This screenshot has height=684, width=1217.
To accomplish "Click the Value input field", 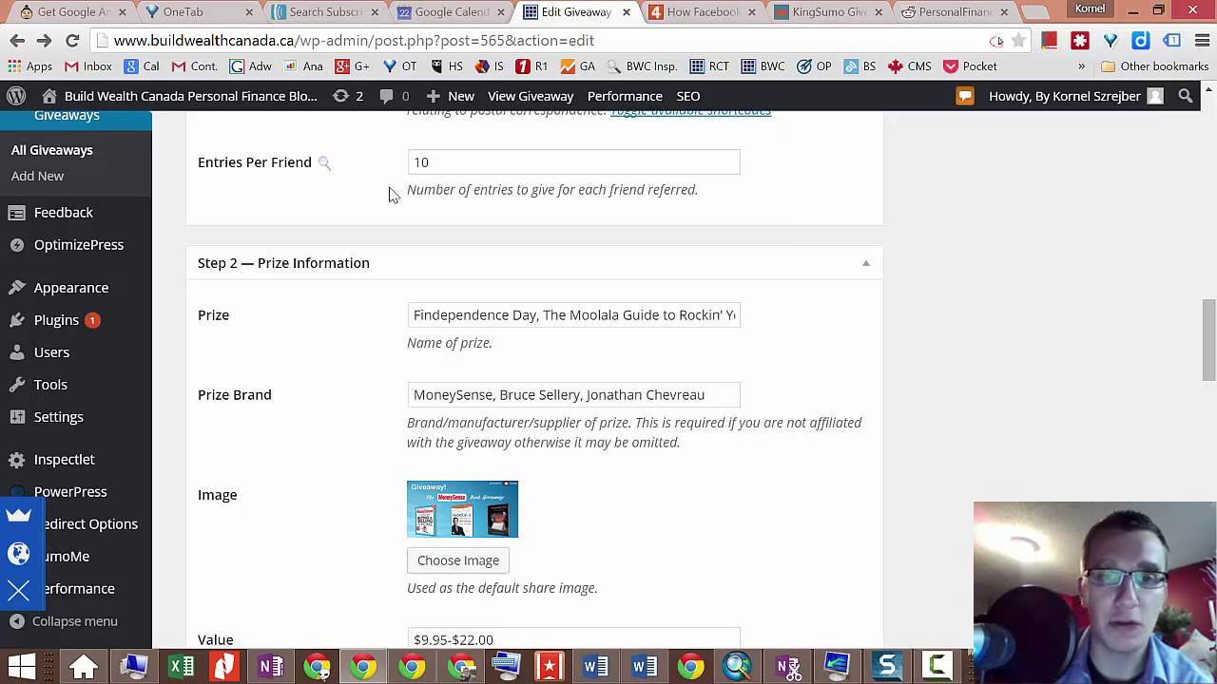I will click(573, 638).
